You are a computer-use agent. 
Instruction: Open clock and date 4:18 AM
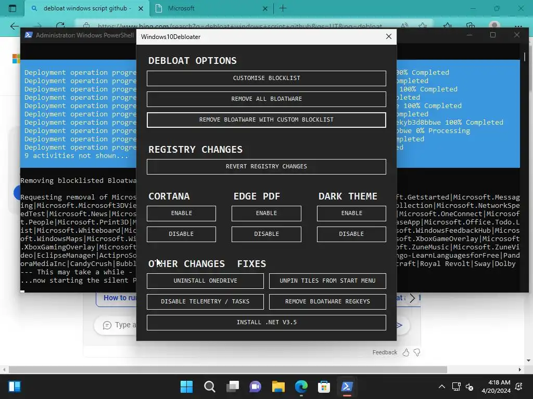(x=496, y=387)
